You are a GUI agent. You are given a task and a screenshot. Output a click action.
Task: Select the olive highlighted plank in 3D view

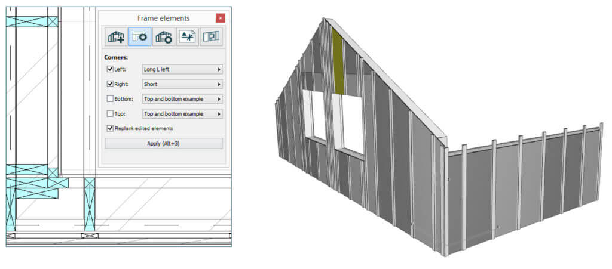[x=338, y=64]
